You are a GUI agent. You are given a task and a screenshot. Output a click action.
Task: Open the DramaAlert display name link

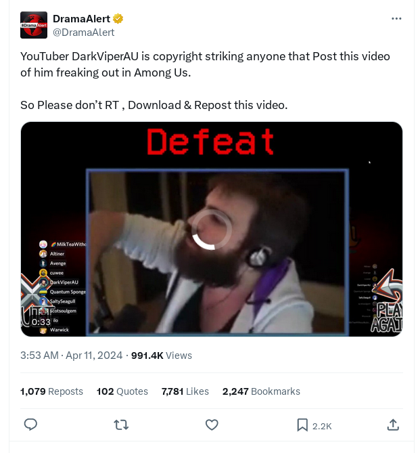81,19
